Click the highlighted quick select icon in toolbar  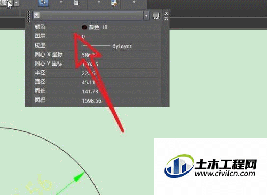click(43, 3)
